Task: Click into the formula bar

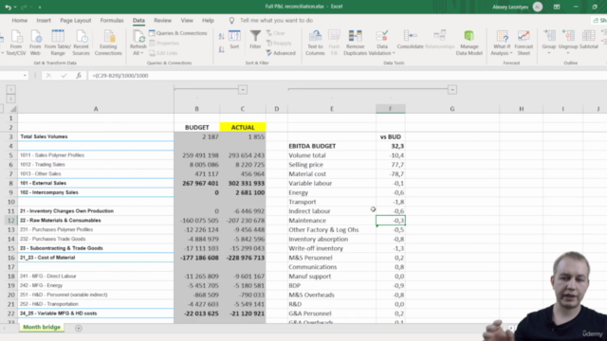Action: [346, 76]
